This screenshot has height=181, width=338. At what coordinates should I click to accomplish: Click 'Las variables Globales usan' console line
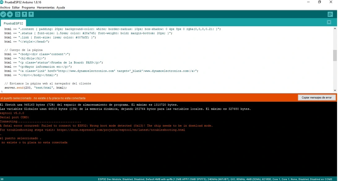click(x=125, y=109)
